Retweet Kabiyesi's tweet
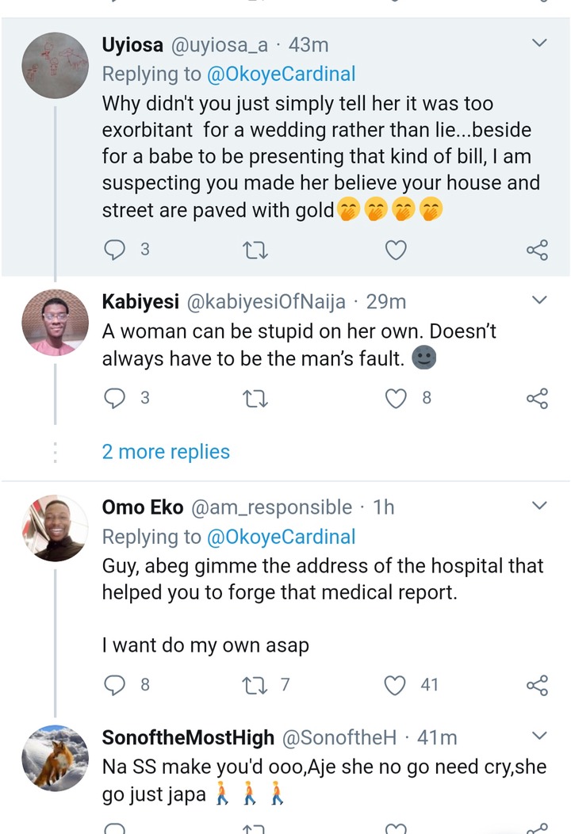The width and height of the screenshot is (571, 834). [x=255, y=398]
